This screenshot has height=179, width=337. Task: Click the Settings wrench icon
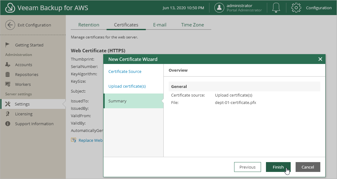tap(8, 104)
